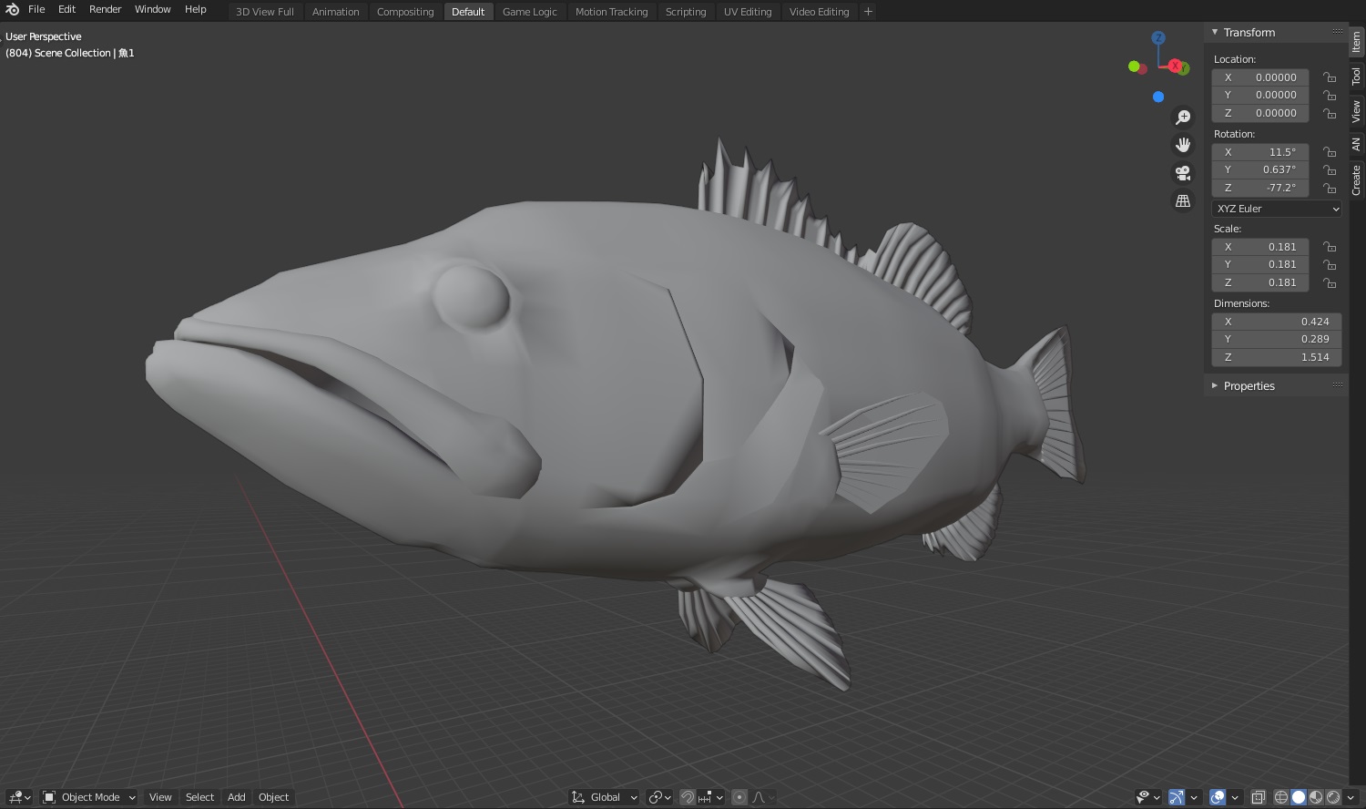The image size is (1366, 809).
Task: Expand the Properties panel section
Action: coord(1249,386)
